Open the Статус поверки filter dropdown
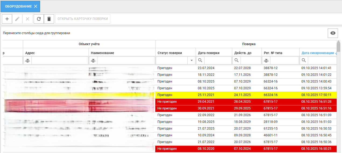This screenshot has height=153, width=342. (x=192, y=61)
